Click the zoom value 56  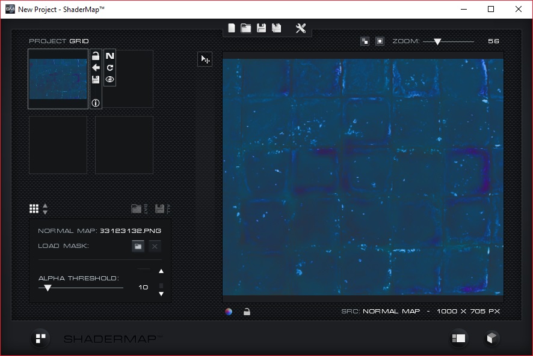[x=493, y=41]
